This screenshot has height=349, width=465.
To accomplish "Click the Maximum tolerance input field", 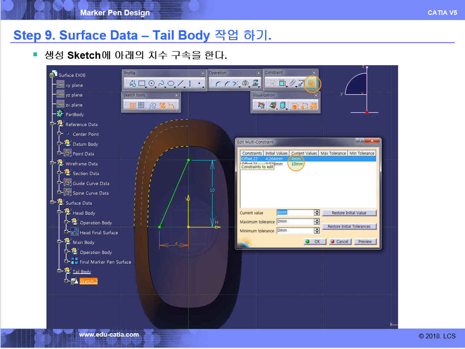I will point(295,222).
